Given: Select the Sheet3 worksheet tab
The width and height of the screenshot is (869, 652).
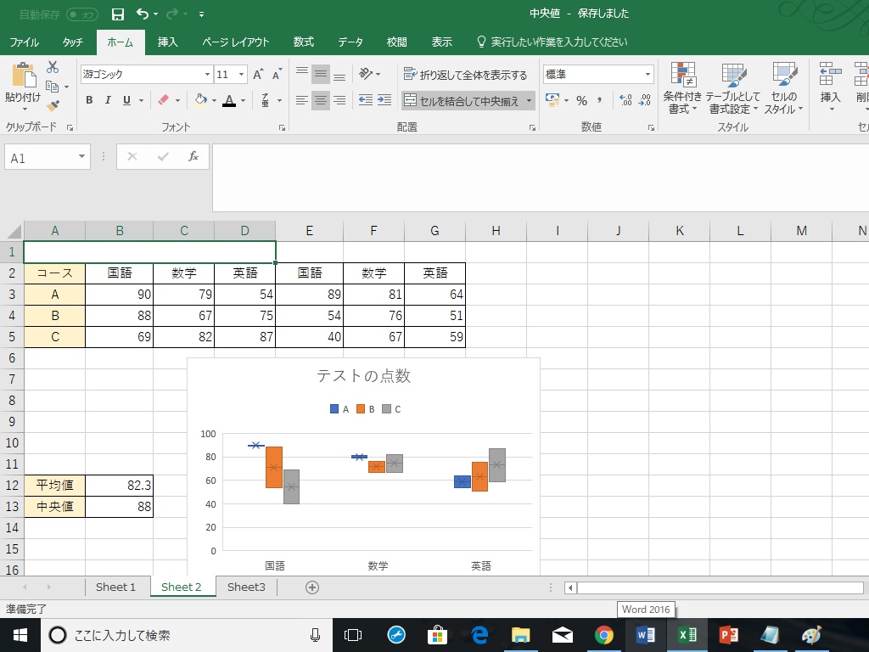Looking at the screenshot, I should pos(246,587).
